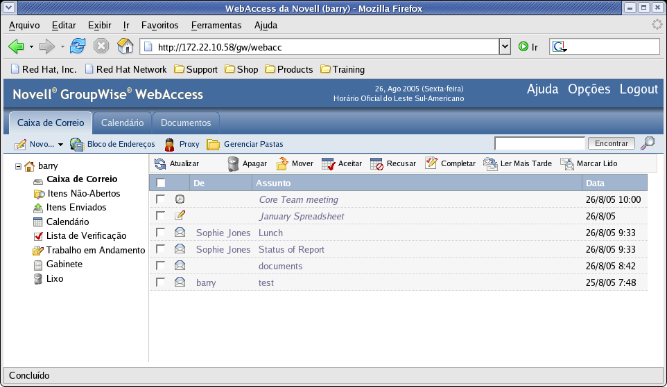The image size is (667, 387).
Task: Click the Novo compose pencil icon
Action: pyautogui.click(x=20, y=145)
